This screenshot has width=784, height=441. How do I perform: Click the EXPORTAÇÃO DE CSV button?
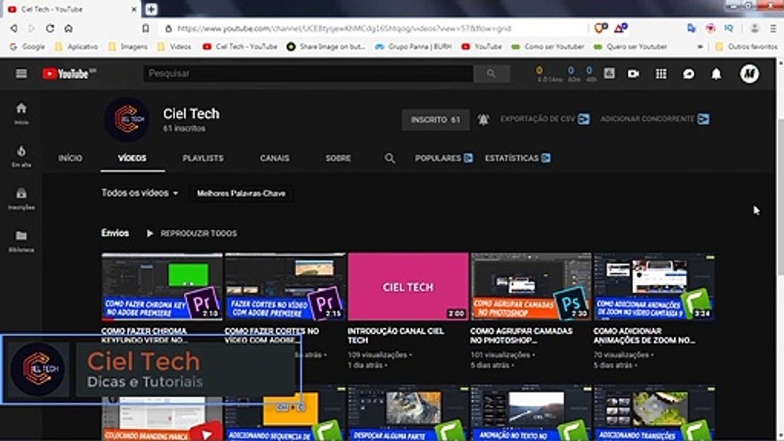click(x=545, y=119)
